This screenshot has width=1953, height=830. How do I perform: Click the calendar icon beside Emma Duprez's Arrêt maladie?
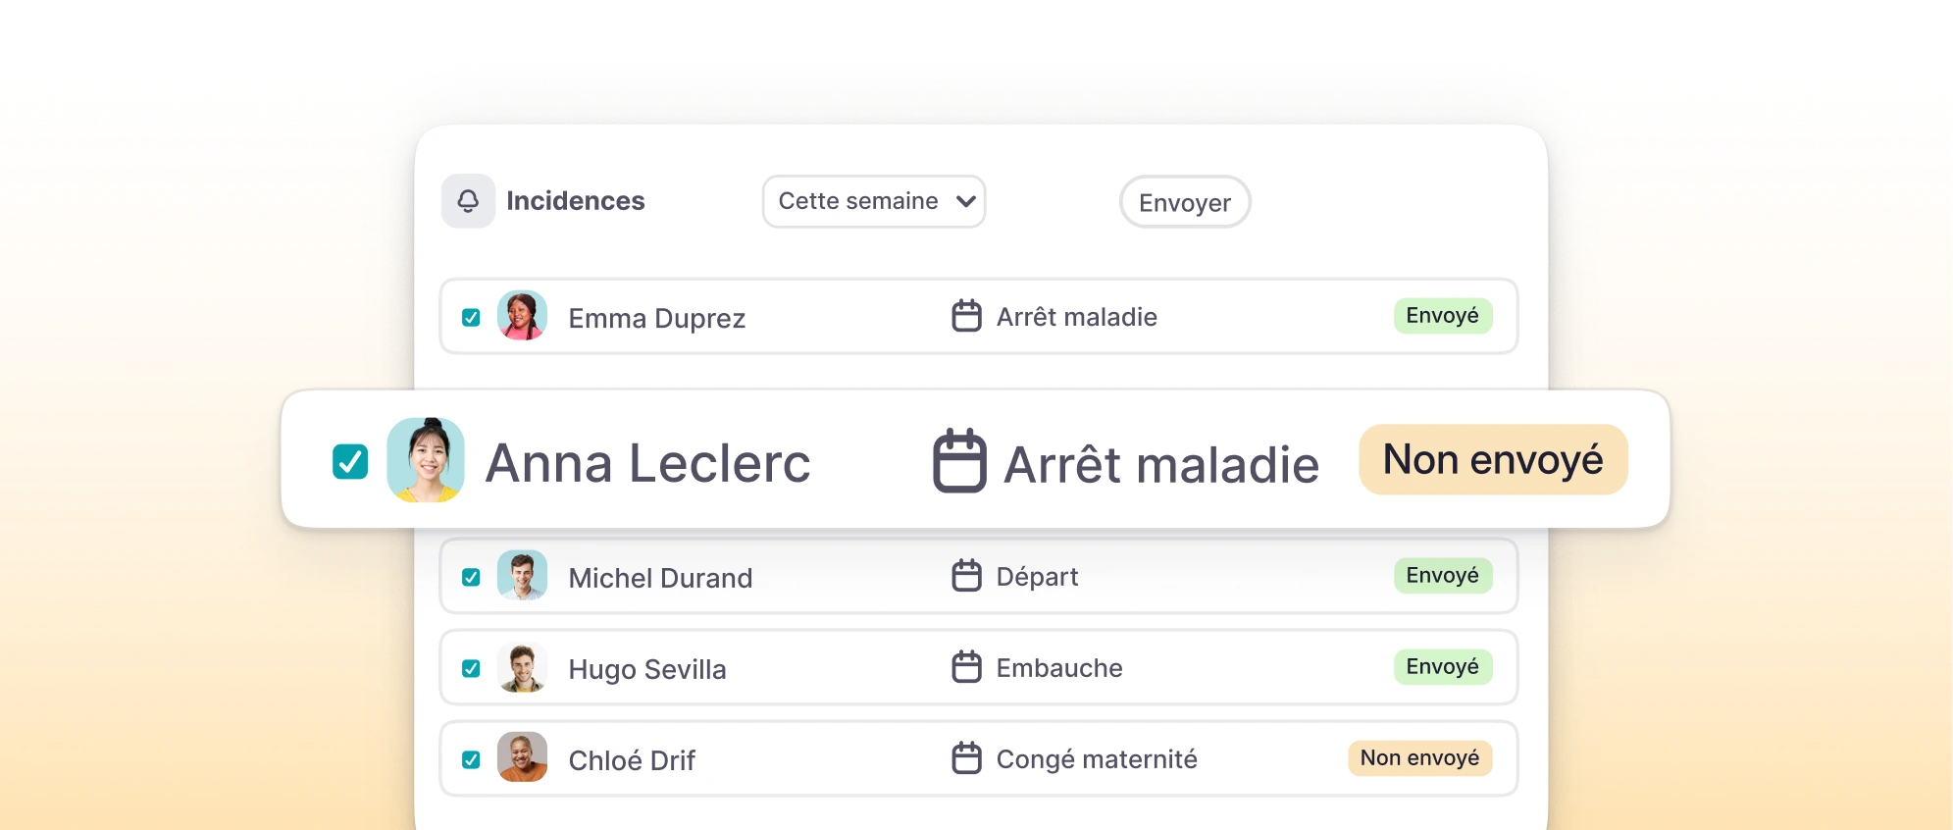pyautogui.click(x=967, y=316)
